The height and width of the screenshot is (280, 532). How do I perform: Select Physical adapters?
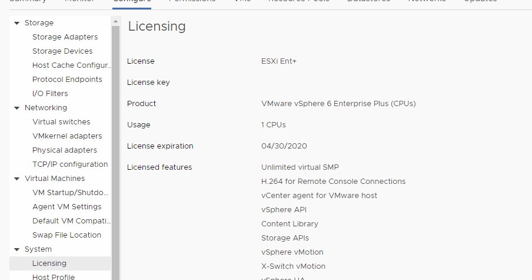pos(65,150)
